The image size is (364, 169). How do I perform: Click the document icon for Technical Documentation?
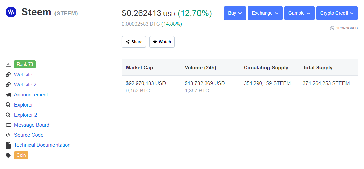(x=8, y=145)
